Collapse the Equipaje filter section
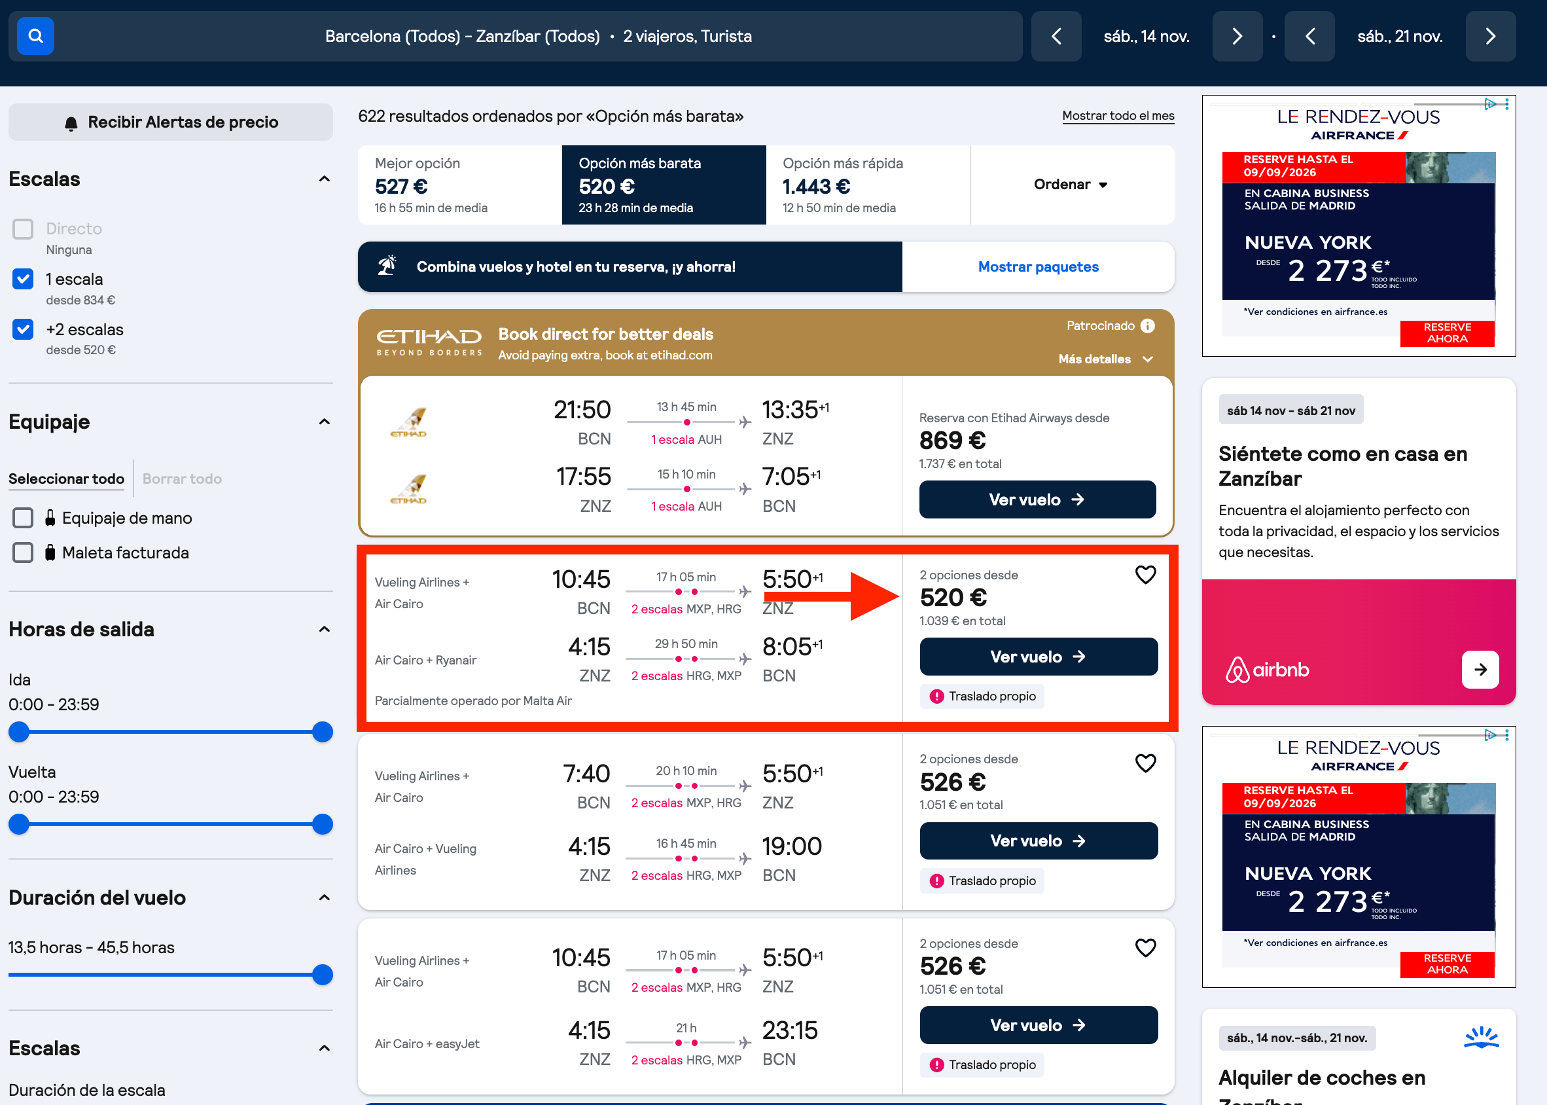The height and width of the screenshot is (1105, 1547). pyautogui.click(x=325, y=422)
